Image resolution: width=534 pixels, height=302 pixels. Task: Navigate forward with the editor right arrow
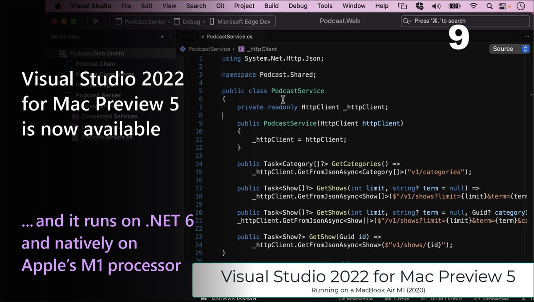point(189,37)
